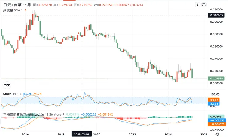
Task: Click the crosshair date label 2019-03-01
Action: pyautogui.click(x=82, y=134)
